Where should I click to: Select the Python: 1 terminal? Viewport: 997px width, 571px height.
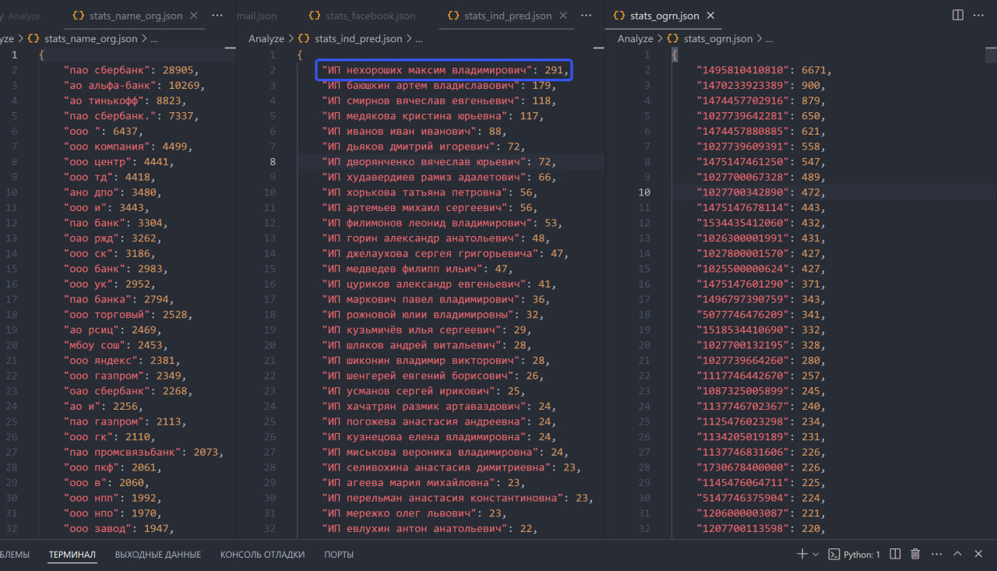854,554
